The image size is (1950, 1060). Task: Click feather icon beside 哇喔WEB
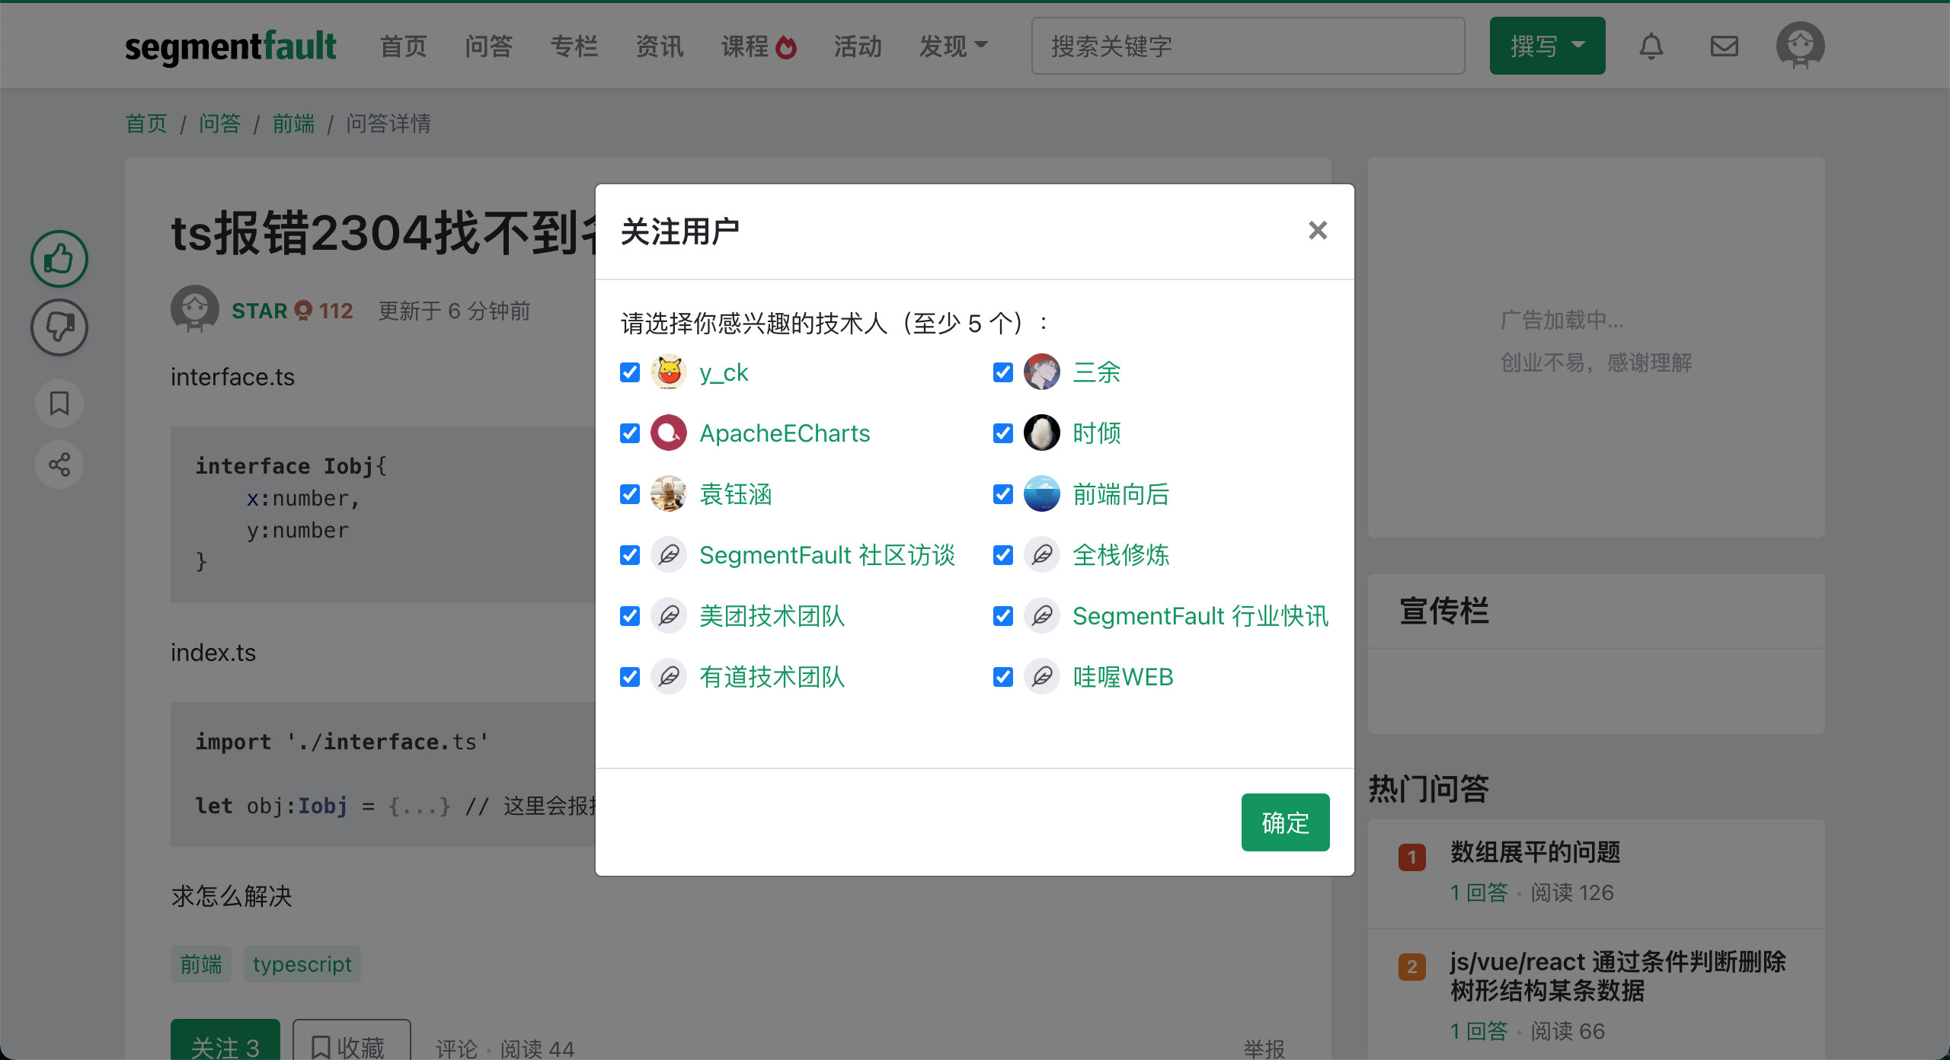tap(1042, 676)
